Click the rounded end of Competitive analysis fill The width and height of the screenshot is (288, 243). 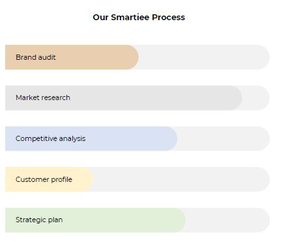[171, 138]
